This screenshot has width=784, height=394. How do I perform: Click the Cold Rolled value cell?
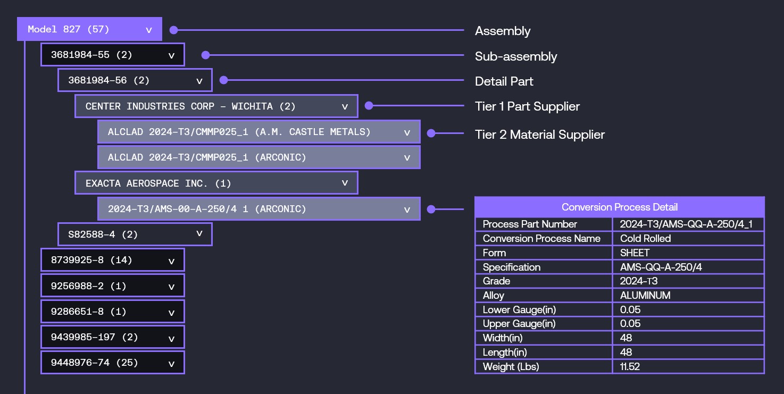coord(689,239)
